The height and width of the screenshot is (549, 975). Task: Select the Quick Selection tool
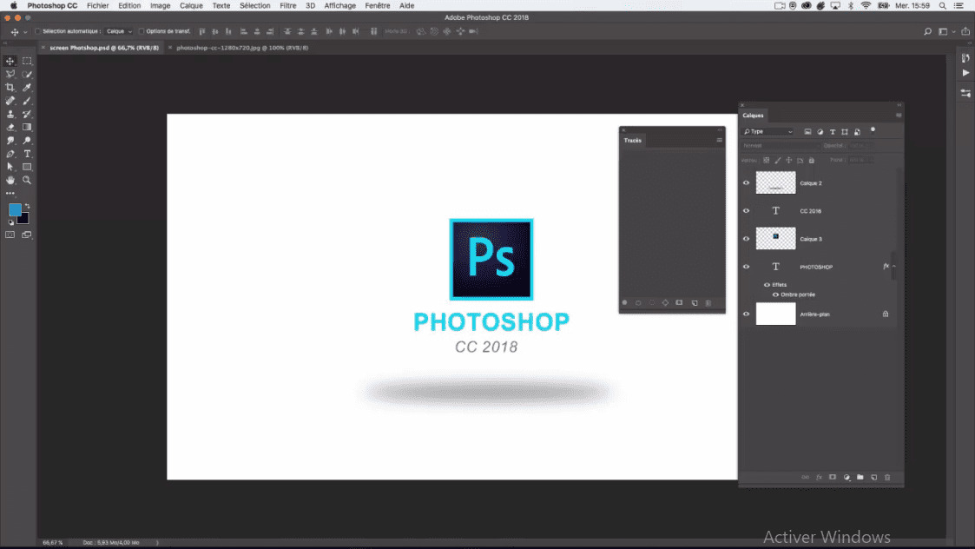coord(27,74)
